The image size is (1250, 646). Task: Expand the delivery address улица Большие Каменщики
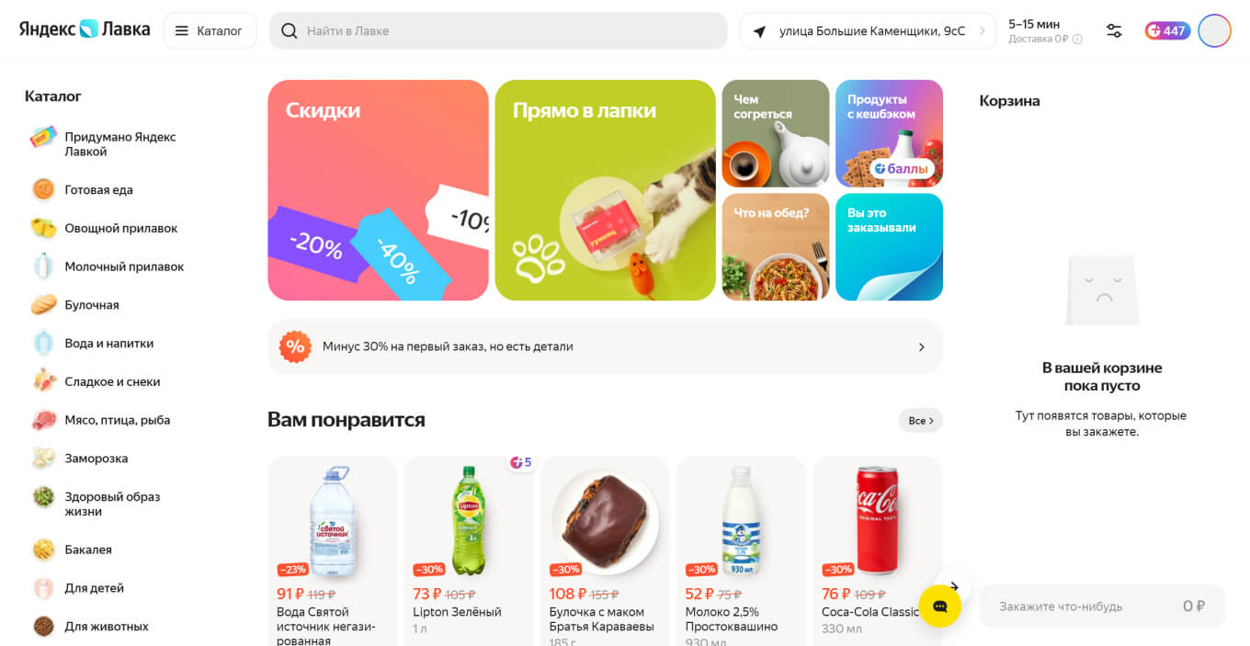pos(868,31)
